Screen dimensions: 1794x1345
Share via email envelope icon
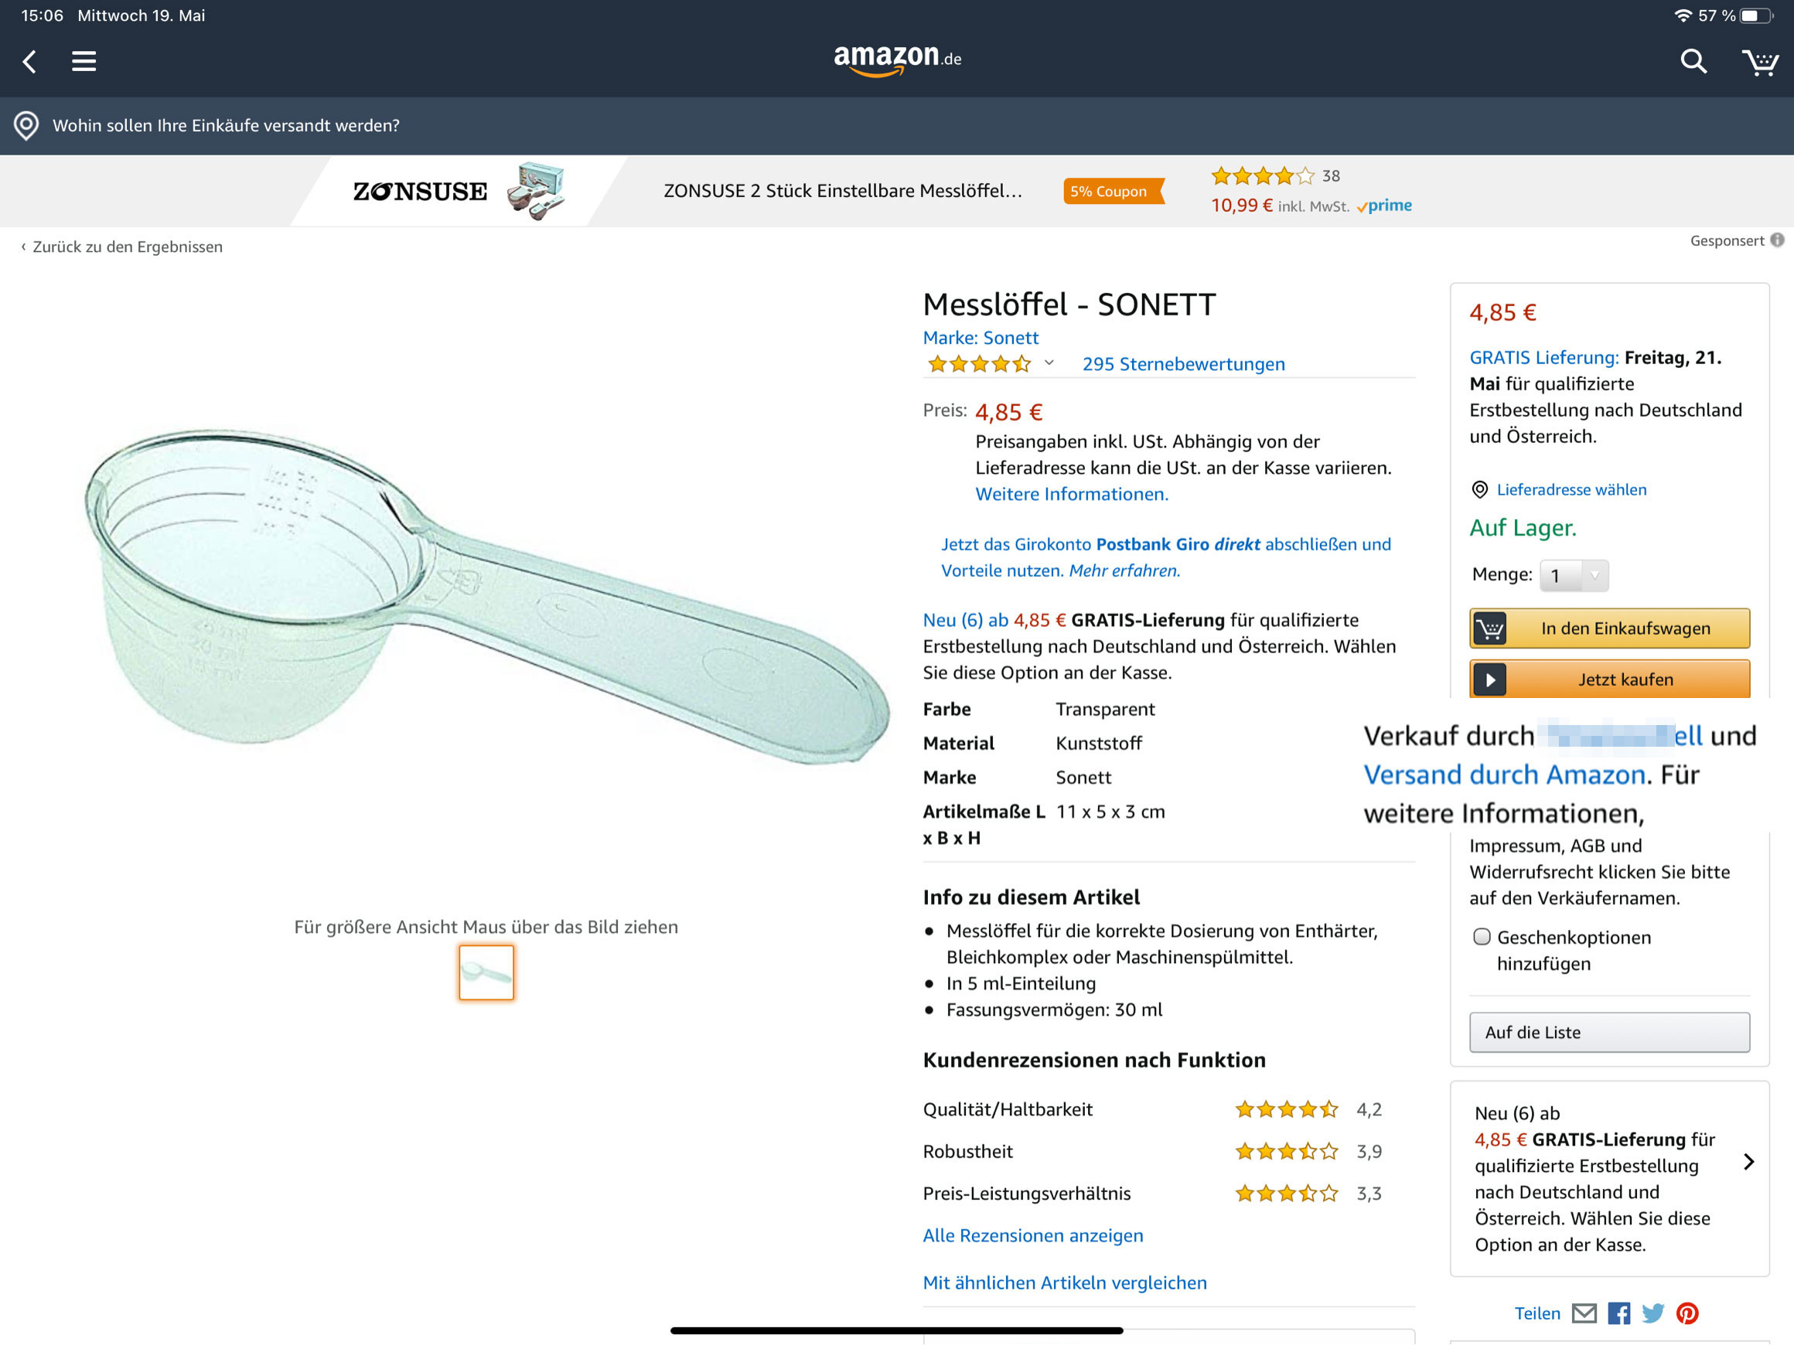coord(1583,1313)
